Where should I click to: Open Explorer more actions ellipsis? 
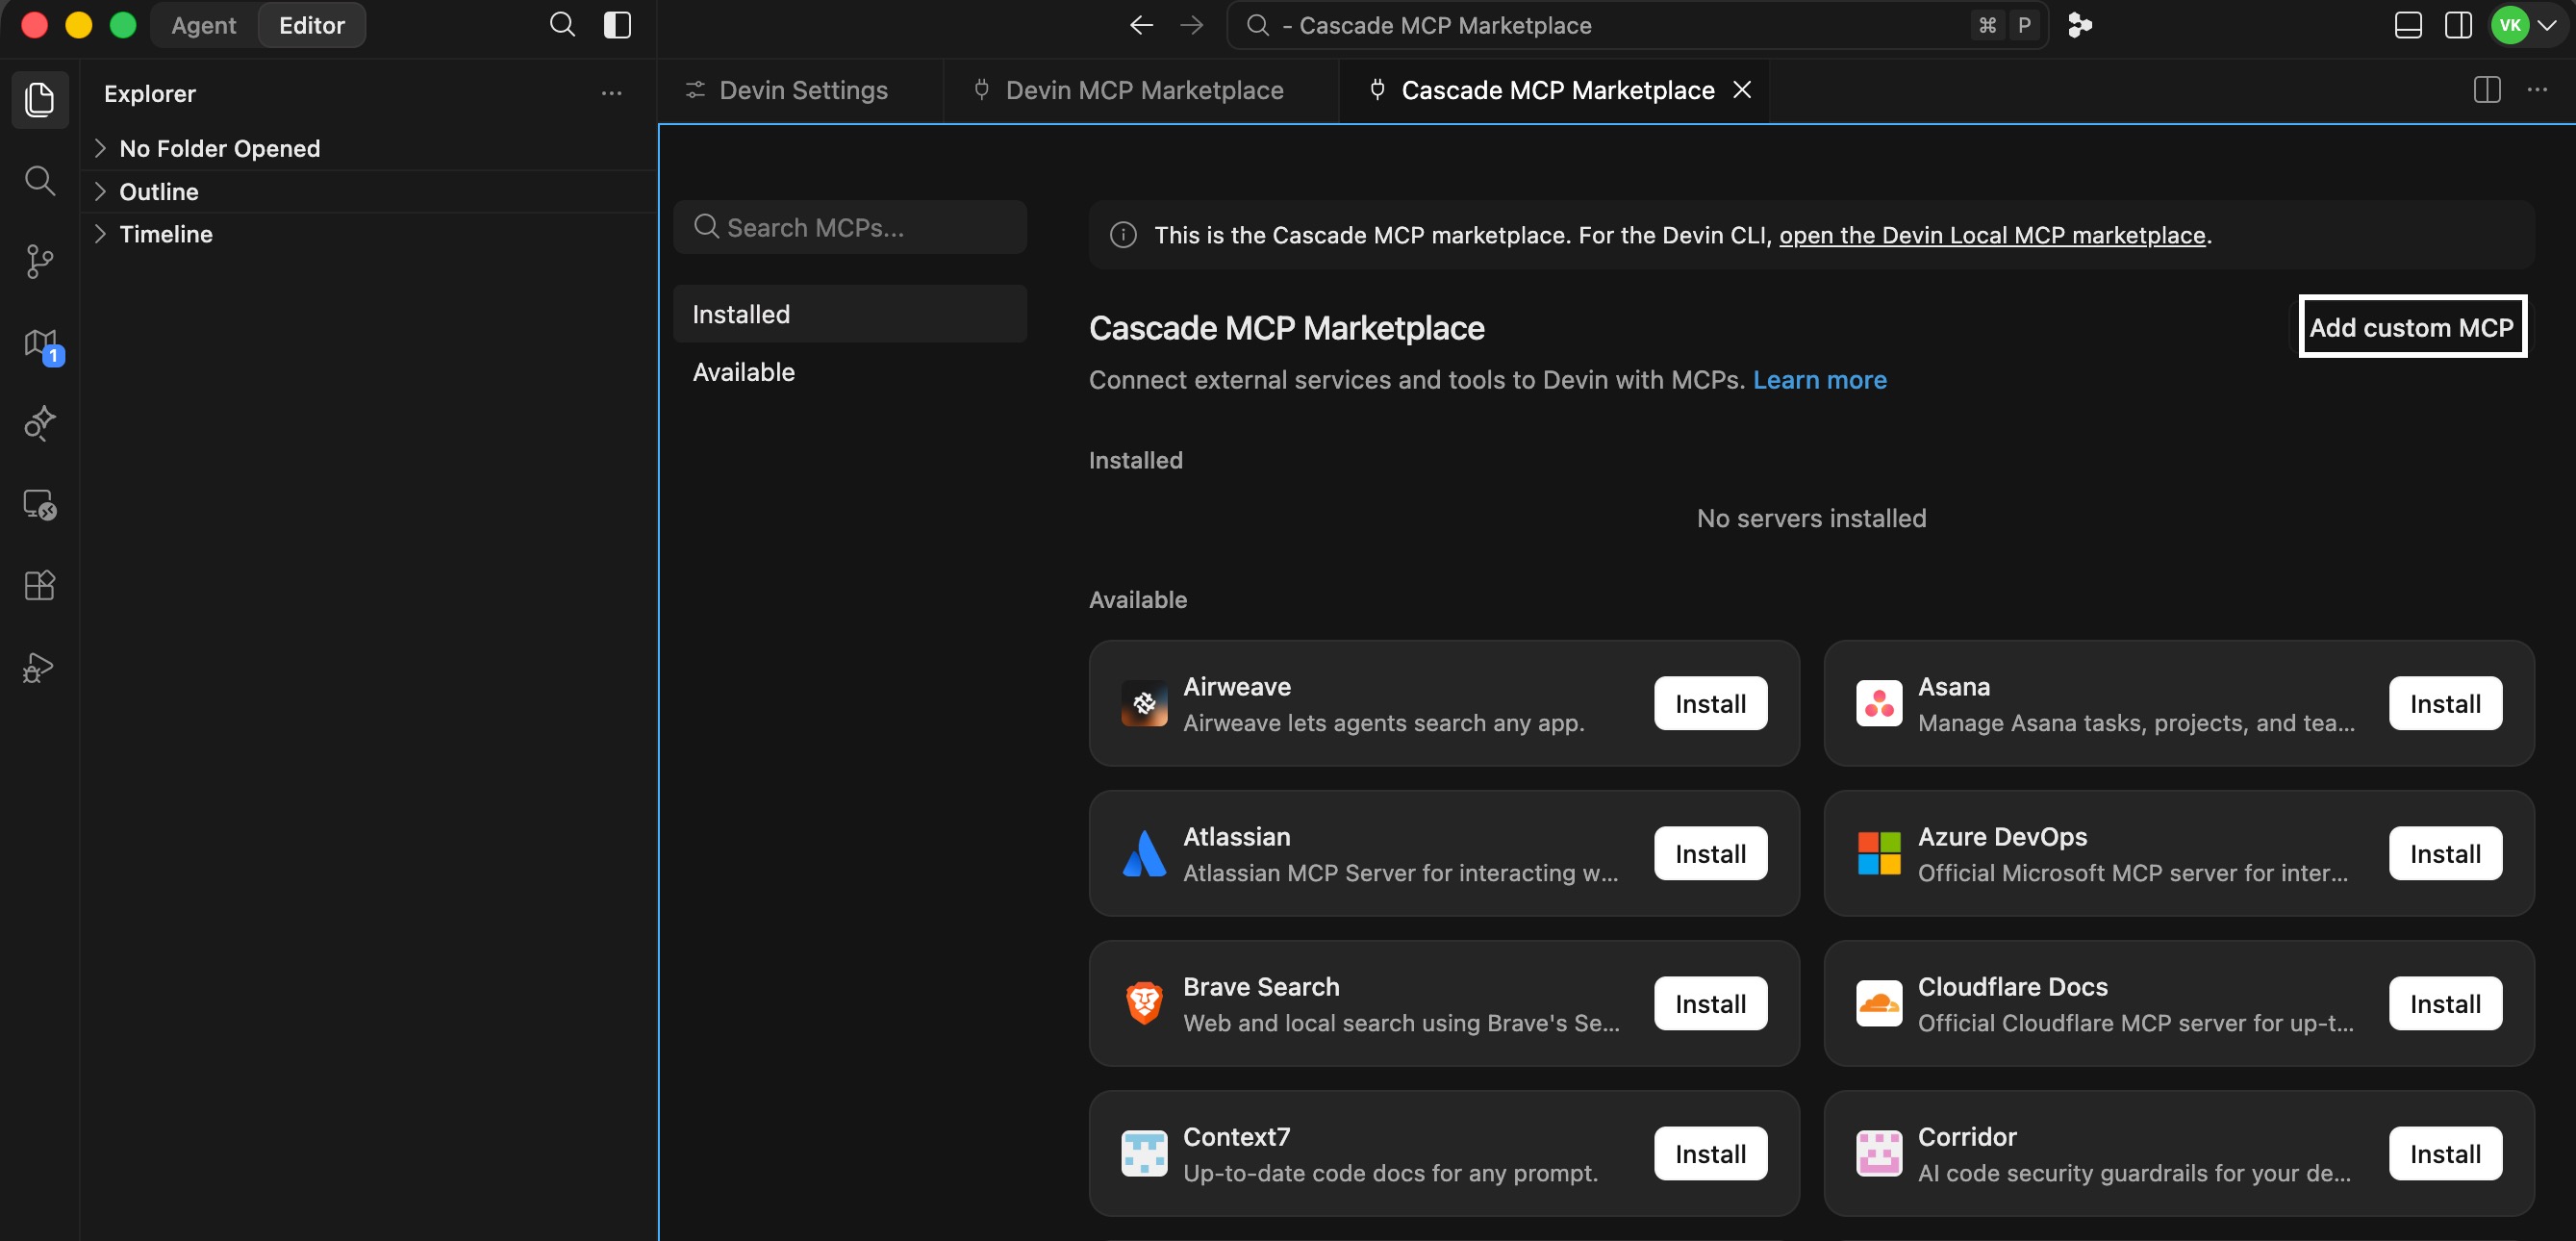tap(611, 93)
